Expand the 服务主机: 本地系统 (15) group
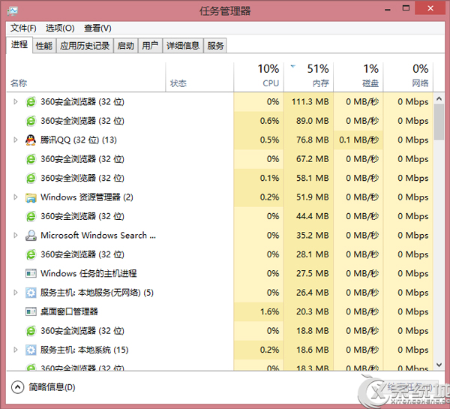This screenshot has width=450, height=409. (x=16, y=350)
